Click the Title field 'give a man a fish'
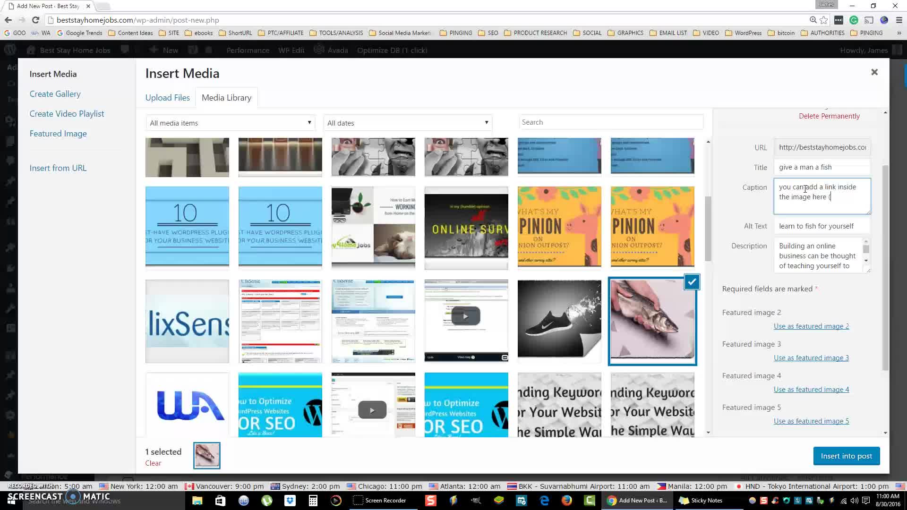The width and height of the screenshot is (907, 510). [822, 167]
